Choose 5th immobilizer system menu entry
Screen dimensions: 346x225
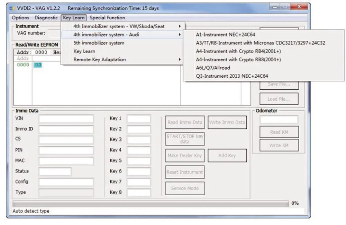click(x=122, y=43)
